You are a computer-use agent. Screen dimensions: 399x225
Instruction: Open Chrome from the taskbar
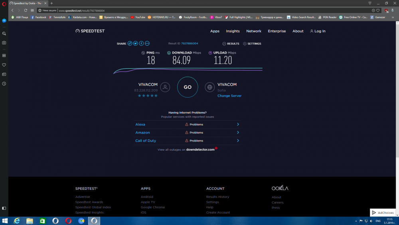click(x=81, y=221)
